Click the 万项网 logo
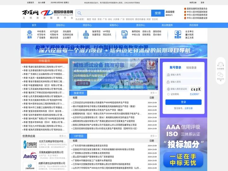 [x=30, y=13]
